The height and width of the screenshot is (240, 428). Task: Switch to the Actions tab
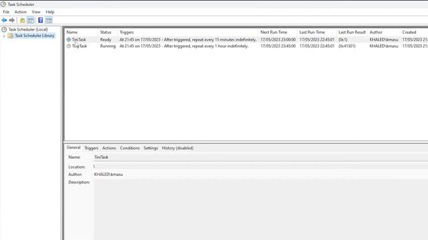click(x=109, y=148)
